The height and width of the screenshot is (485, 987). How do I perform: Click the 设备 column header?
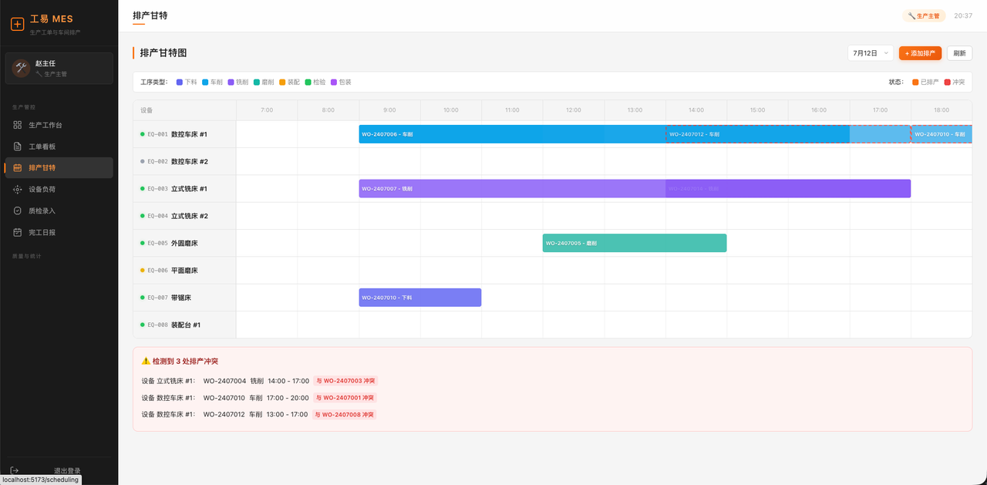(184, 110)
